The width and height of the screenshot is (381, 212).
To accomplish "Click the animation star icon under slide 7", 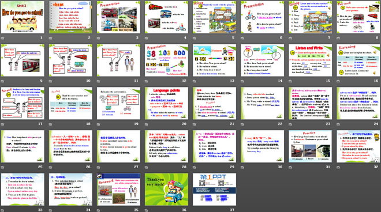I will click(290, 38).
